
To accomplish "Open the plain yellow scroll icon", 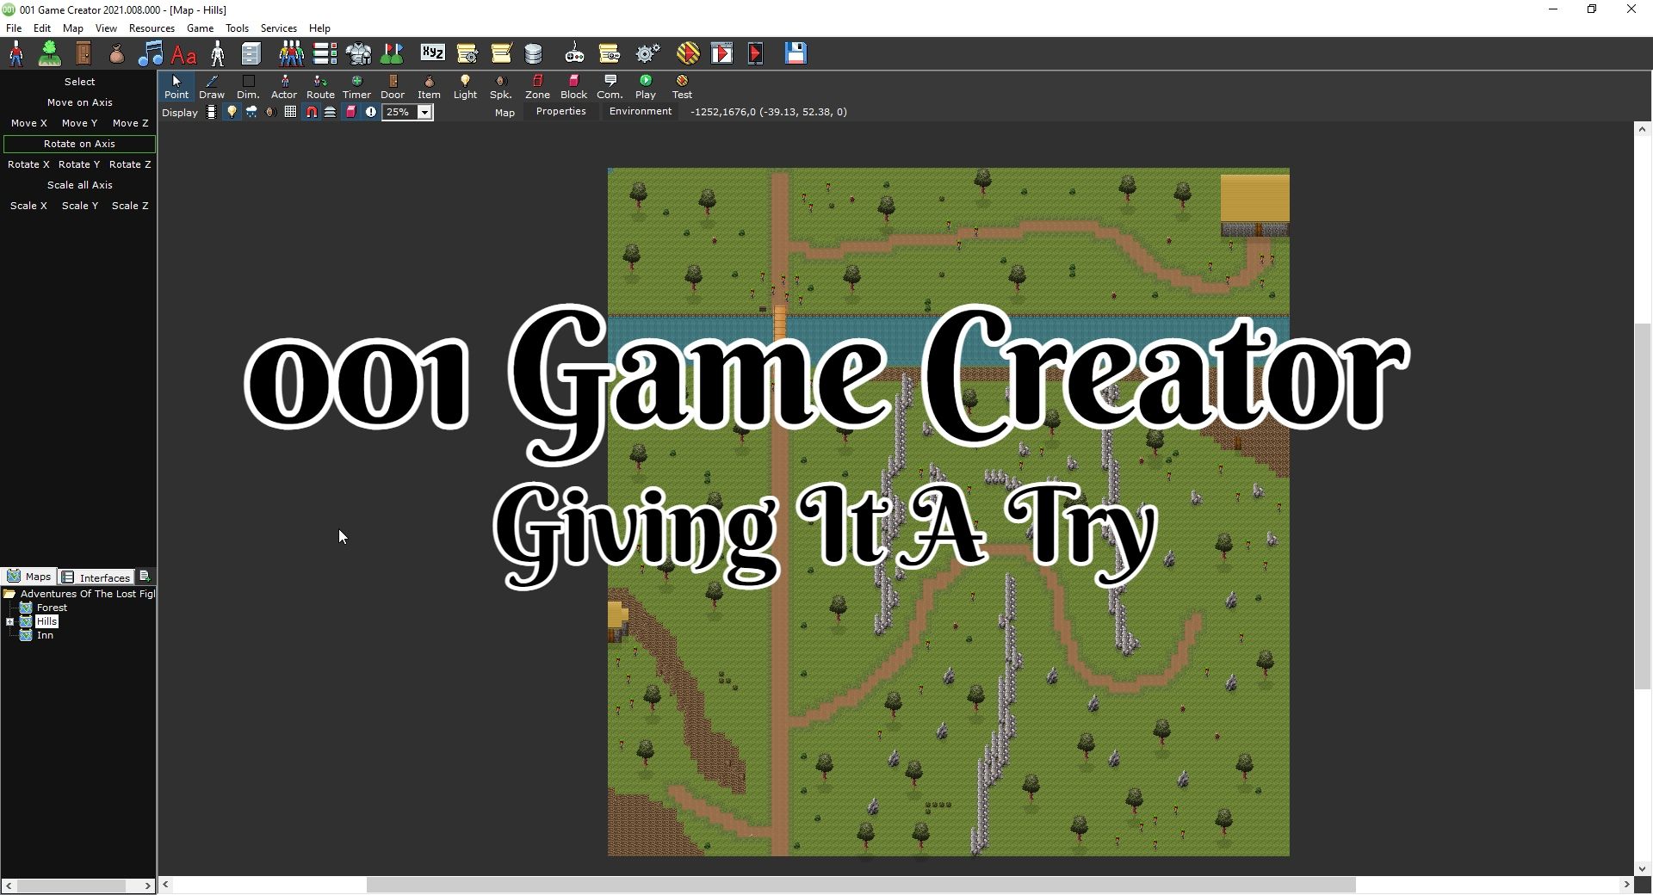I will [501, 53].
